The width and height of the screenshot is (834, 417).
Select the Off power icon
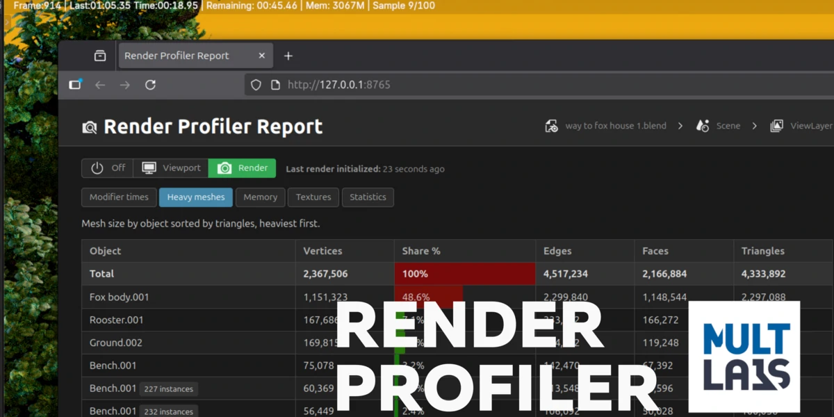(98, 167)
